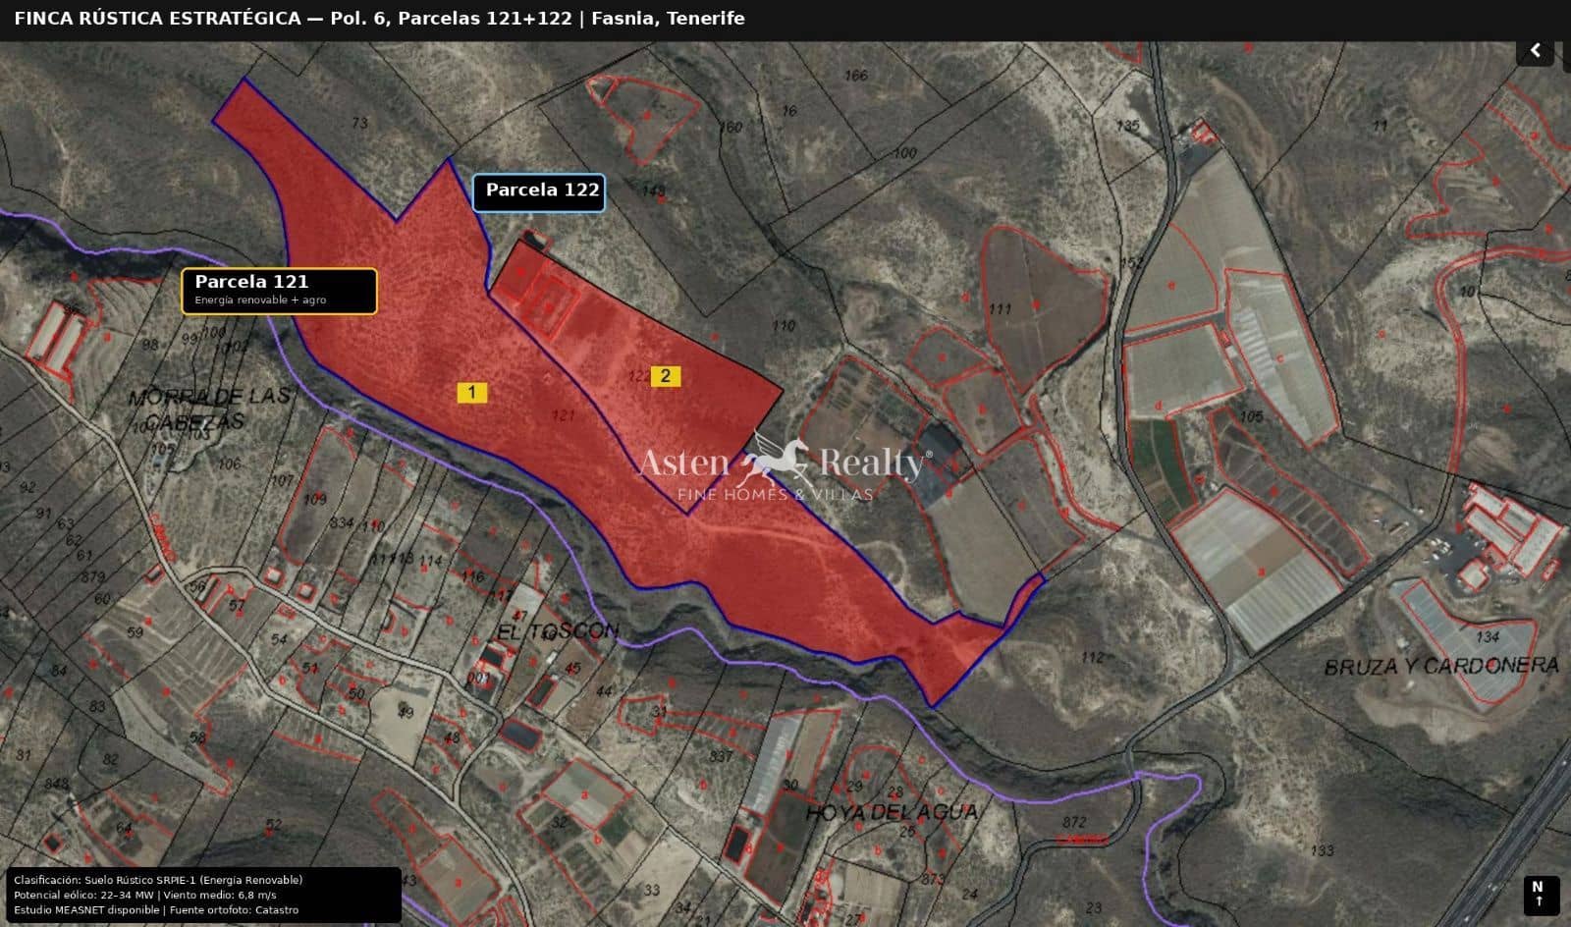
Task: Click the Parcela 122 blue-bordered callout
Action: point(540,191)
